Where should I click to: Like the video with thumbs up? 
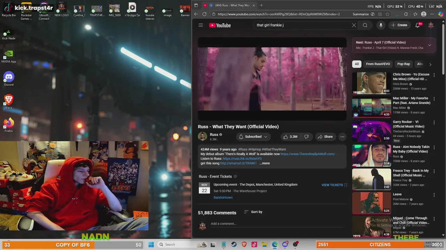290,136
